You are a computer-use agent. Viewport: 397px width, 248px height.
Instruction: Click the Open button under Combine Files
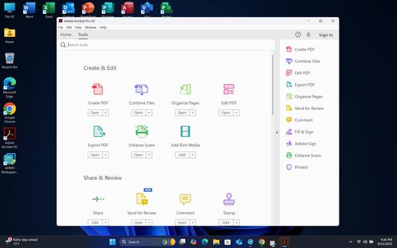(138, 112)
